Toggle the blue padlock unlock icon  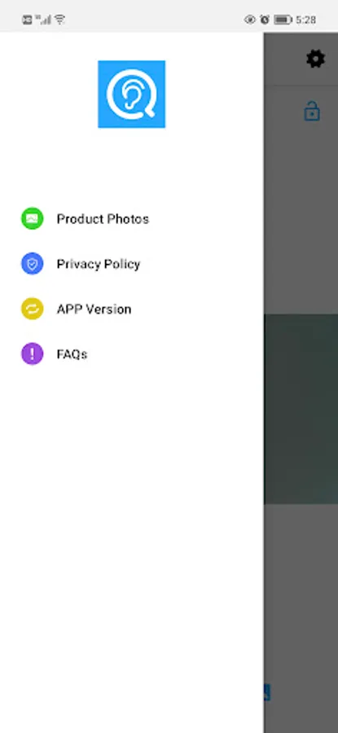pyautogui.click(x=312, y=112)
